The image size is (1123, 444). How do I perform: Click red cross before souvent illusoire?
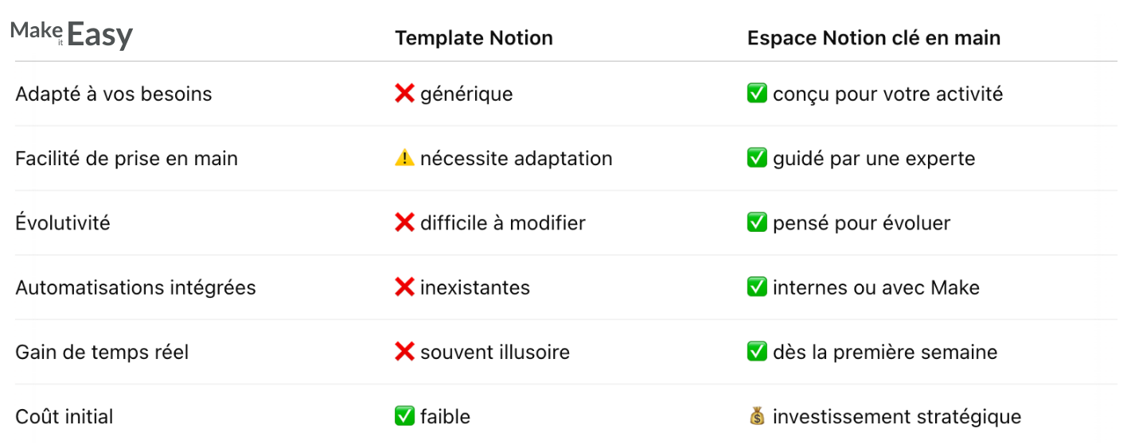coord(404,352)
